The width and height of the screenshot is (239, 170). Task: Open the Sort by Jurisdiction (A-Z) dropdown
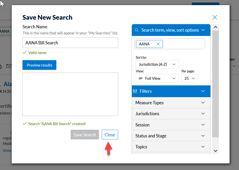[x=157, y=64]
